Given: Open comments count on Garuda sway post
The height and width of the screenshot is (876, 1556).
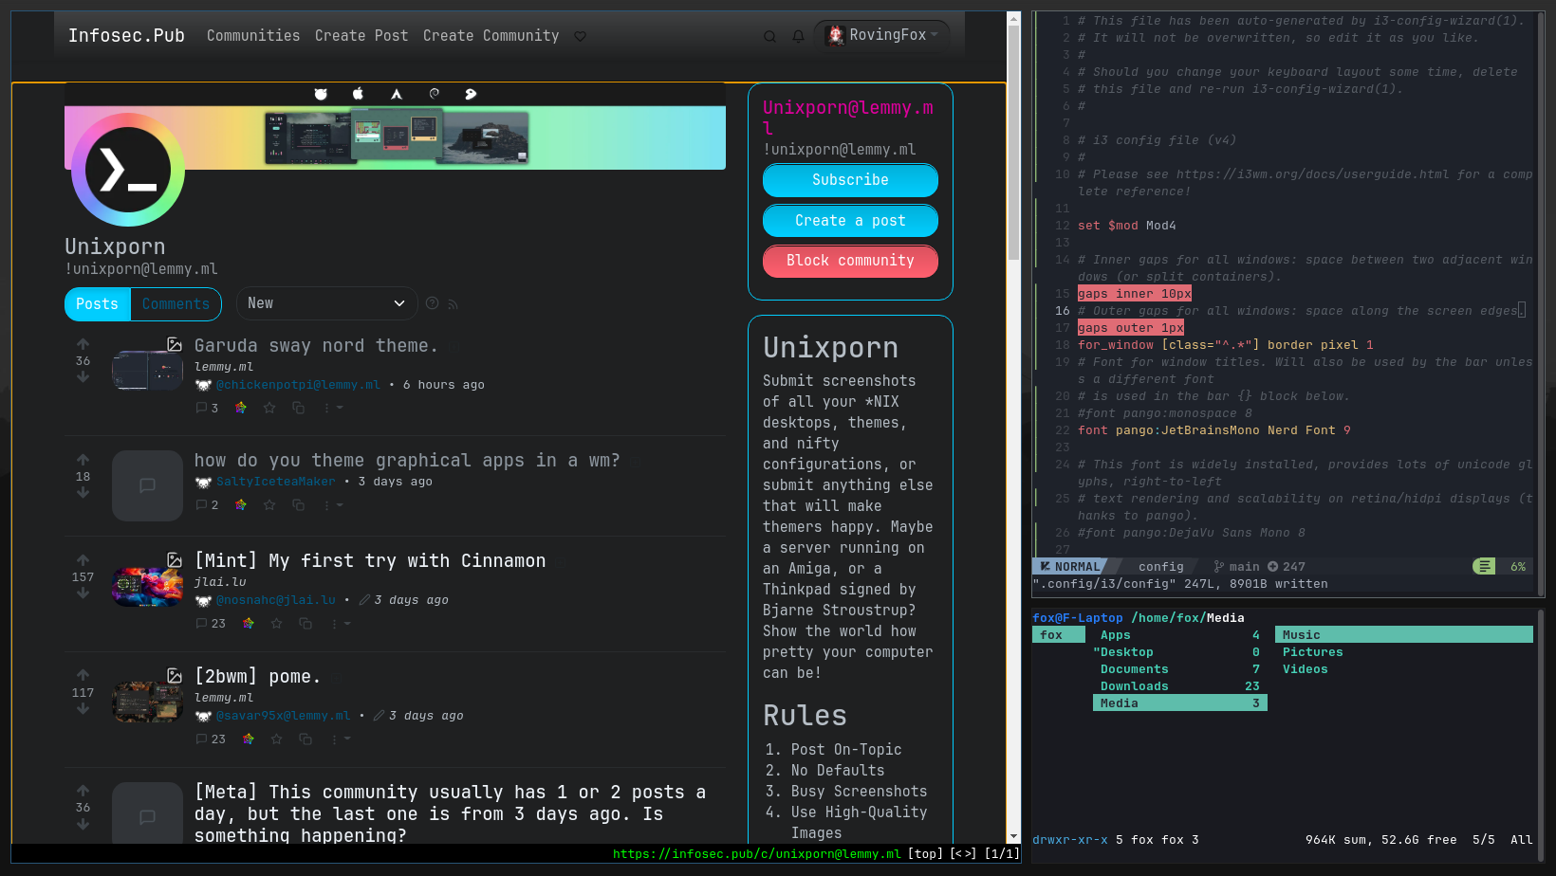Looking at the screenshot, I should coord(207,408).
